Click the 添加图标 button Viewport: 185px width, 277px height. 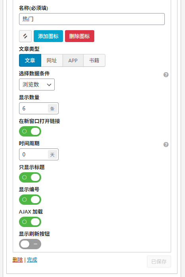click(48, 36)
